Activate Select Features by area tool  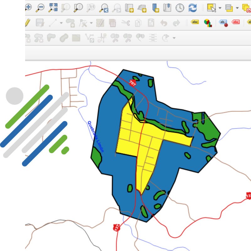pos(211,8)
